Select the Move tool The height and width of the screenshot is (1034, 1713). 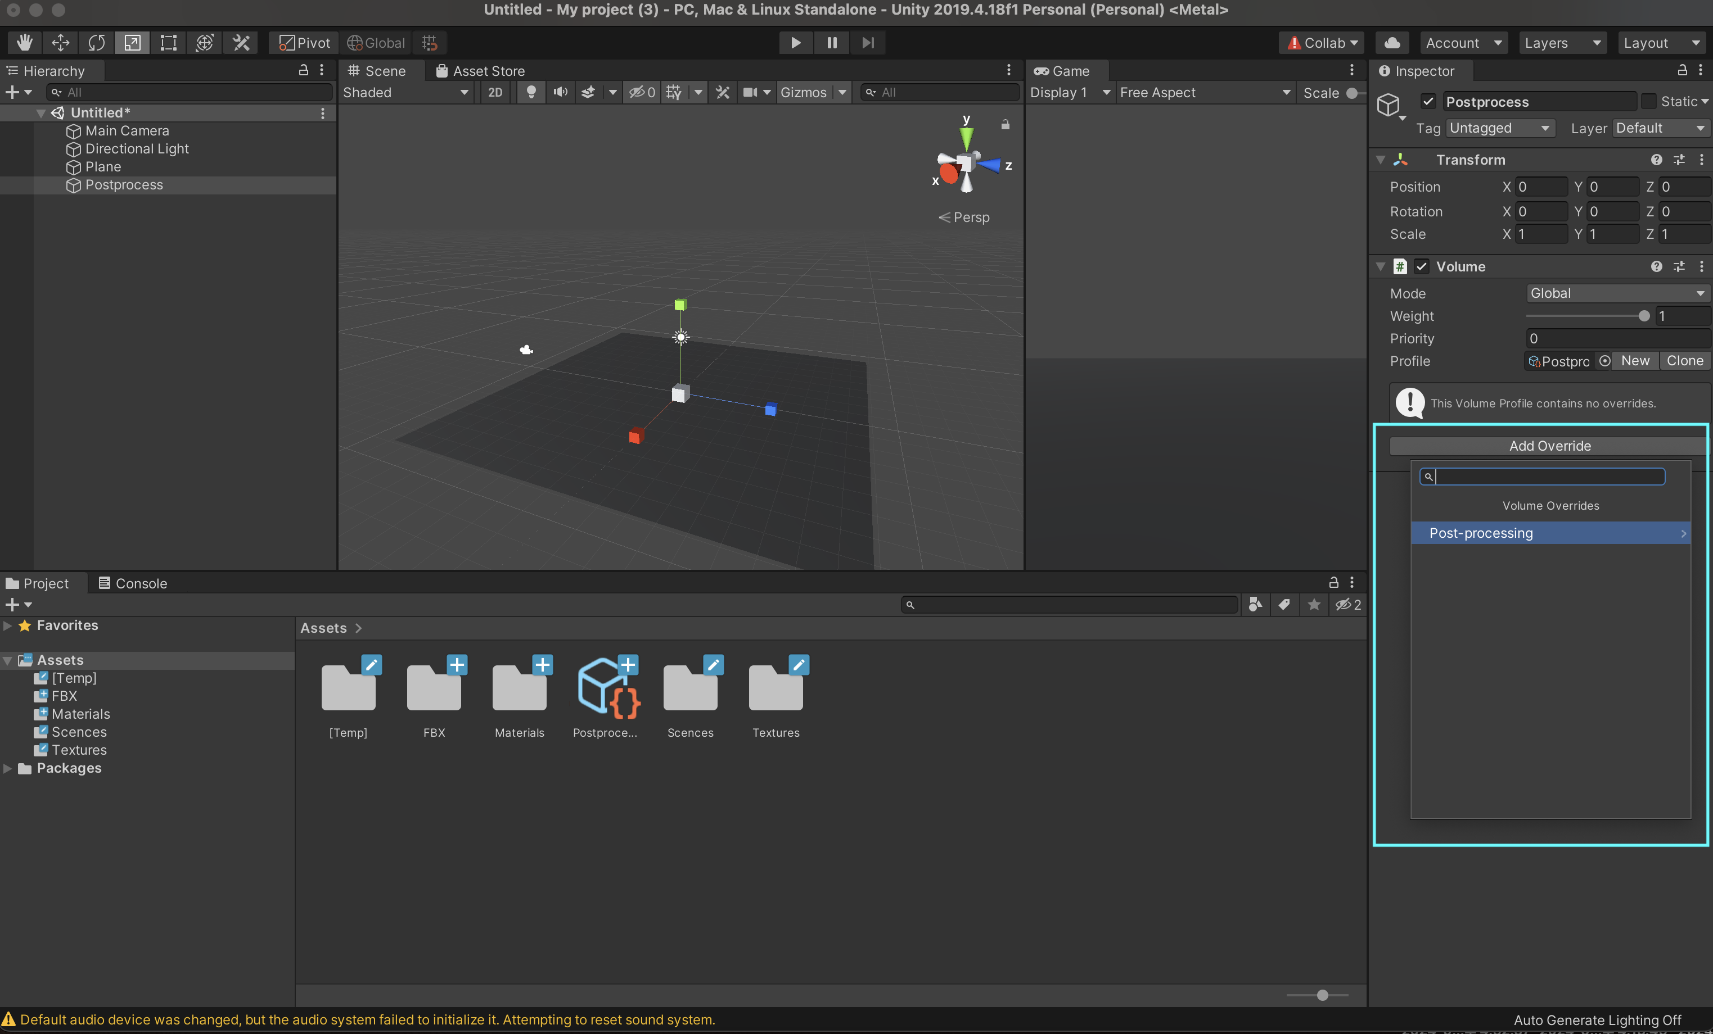[61, 42]
